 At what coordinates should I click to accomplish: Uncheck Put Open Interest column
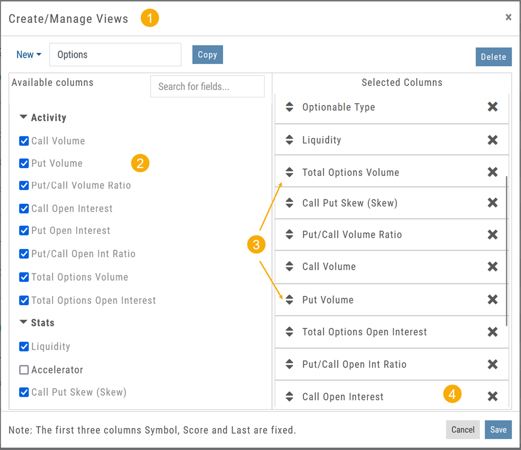[24, 231]
